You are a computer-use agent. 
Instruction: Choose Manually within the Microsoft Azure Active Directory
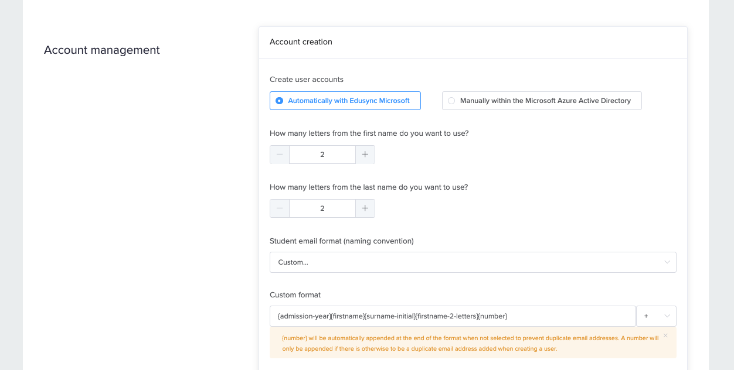[x=541, y=100]
